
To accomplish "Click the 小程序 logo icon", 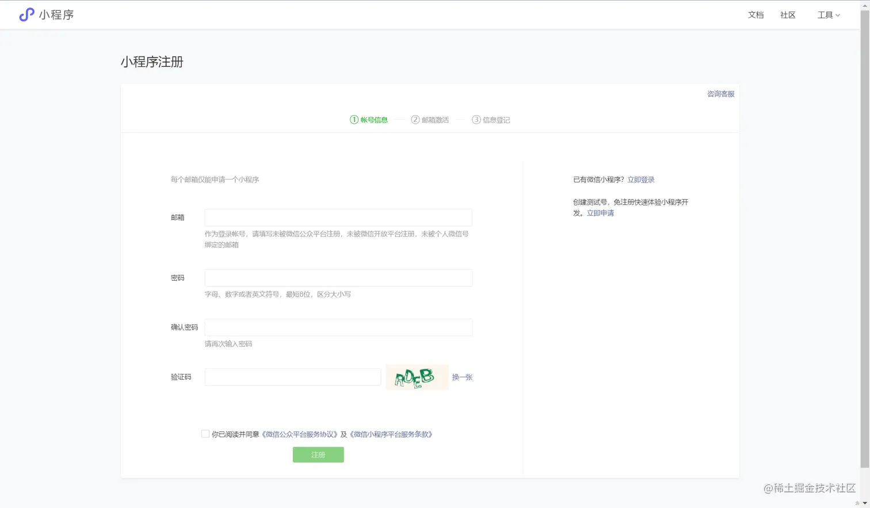I will coord(26,15).
